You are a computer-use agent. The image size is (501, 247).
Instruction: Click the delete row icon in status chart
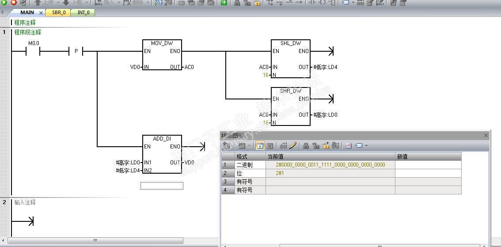242,146
